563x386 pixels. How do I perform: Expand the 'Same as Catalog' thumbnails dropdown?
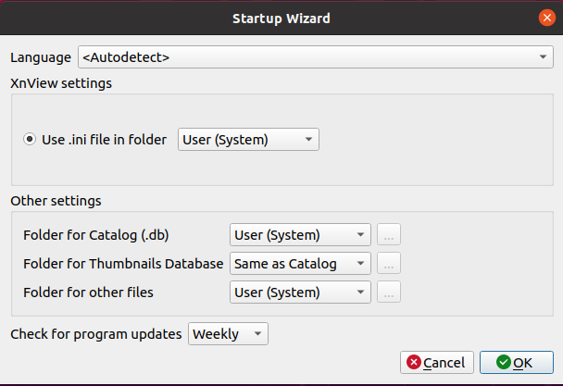pos(300,264)
